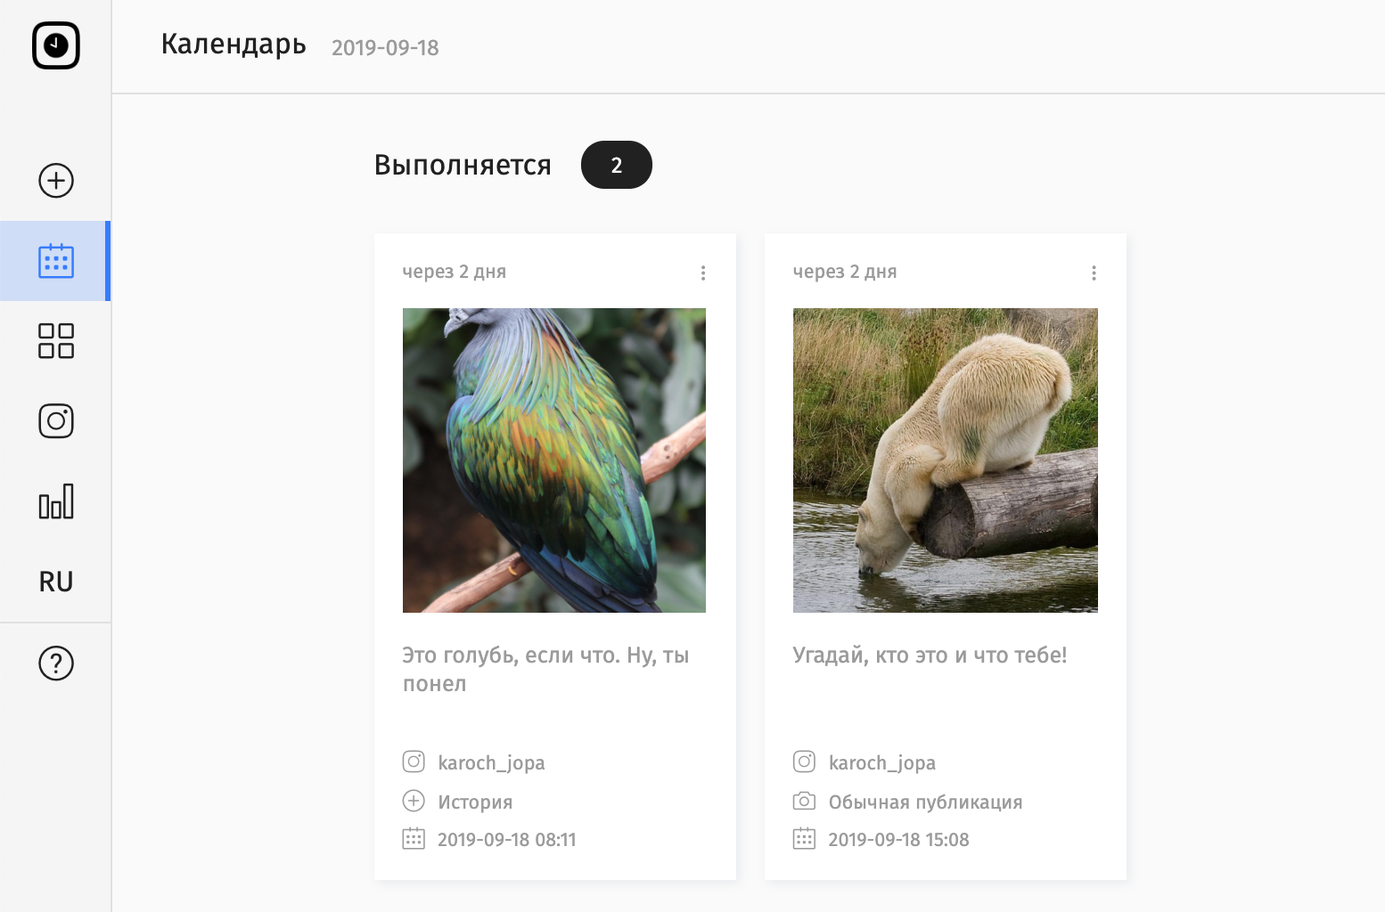Click the header date 2019-09-18
Viewport: 1385px width, 912px height.
pos(385,47)
